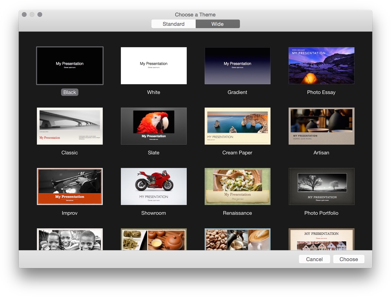
Task: Select the Showroom motorcycle thumbnail
Action: point(154,186)
